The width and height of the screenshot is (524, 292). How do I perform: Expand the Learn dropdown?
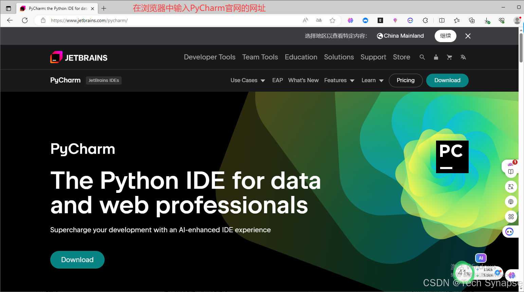point(373,80)
